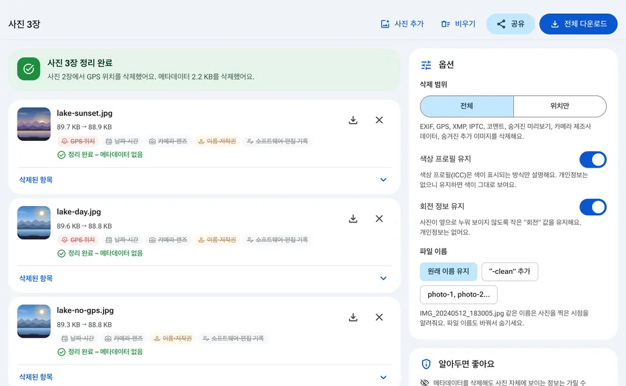Click the lake-sunset.jpg thumbnail
The height and width of the screenshot is (386, 626).
coord(34,124)
